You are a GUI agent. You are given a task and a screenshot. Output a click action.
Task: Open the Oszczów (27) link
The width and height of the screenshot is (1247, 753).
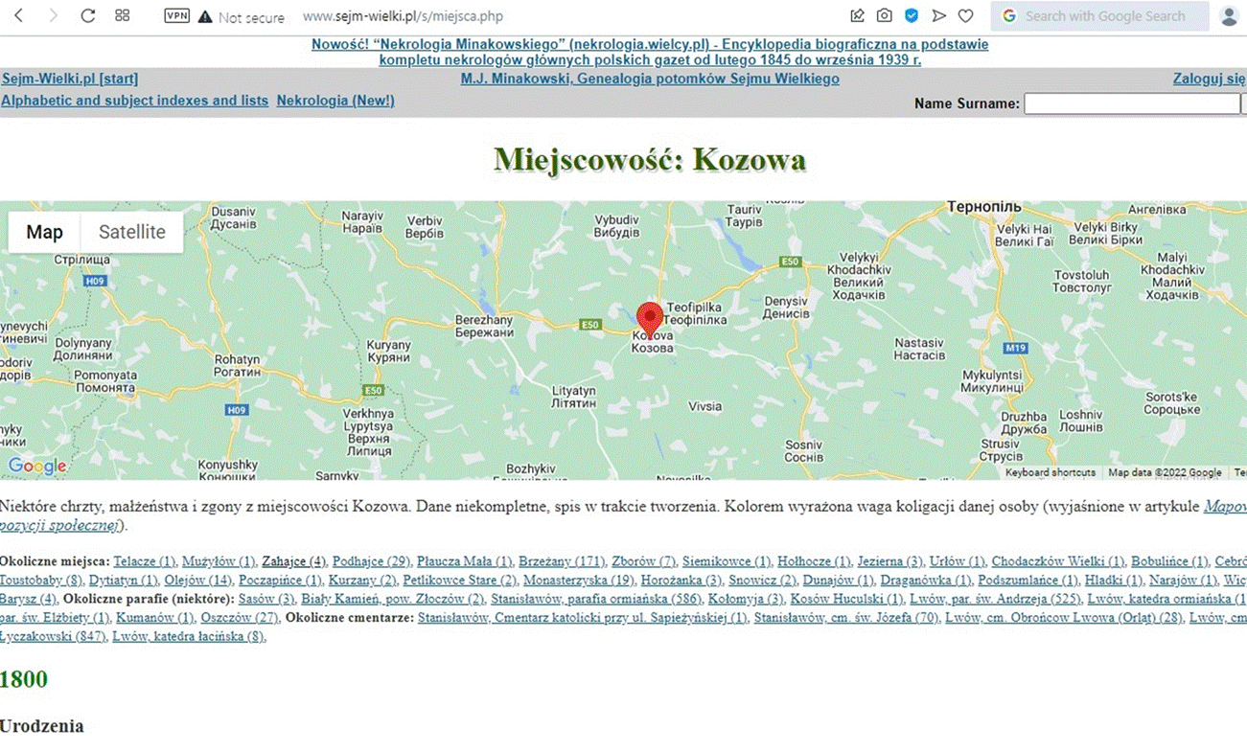241,618
